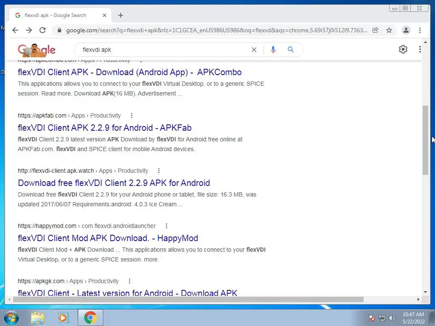The width and height of the screenshot is (435, 326).
Task: Go forward to the next page
Action: coord(29,30)
